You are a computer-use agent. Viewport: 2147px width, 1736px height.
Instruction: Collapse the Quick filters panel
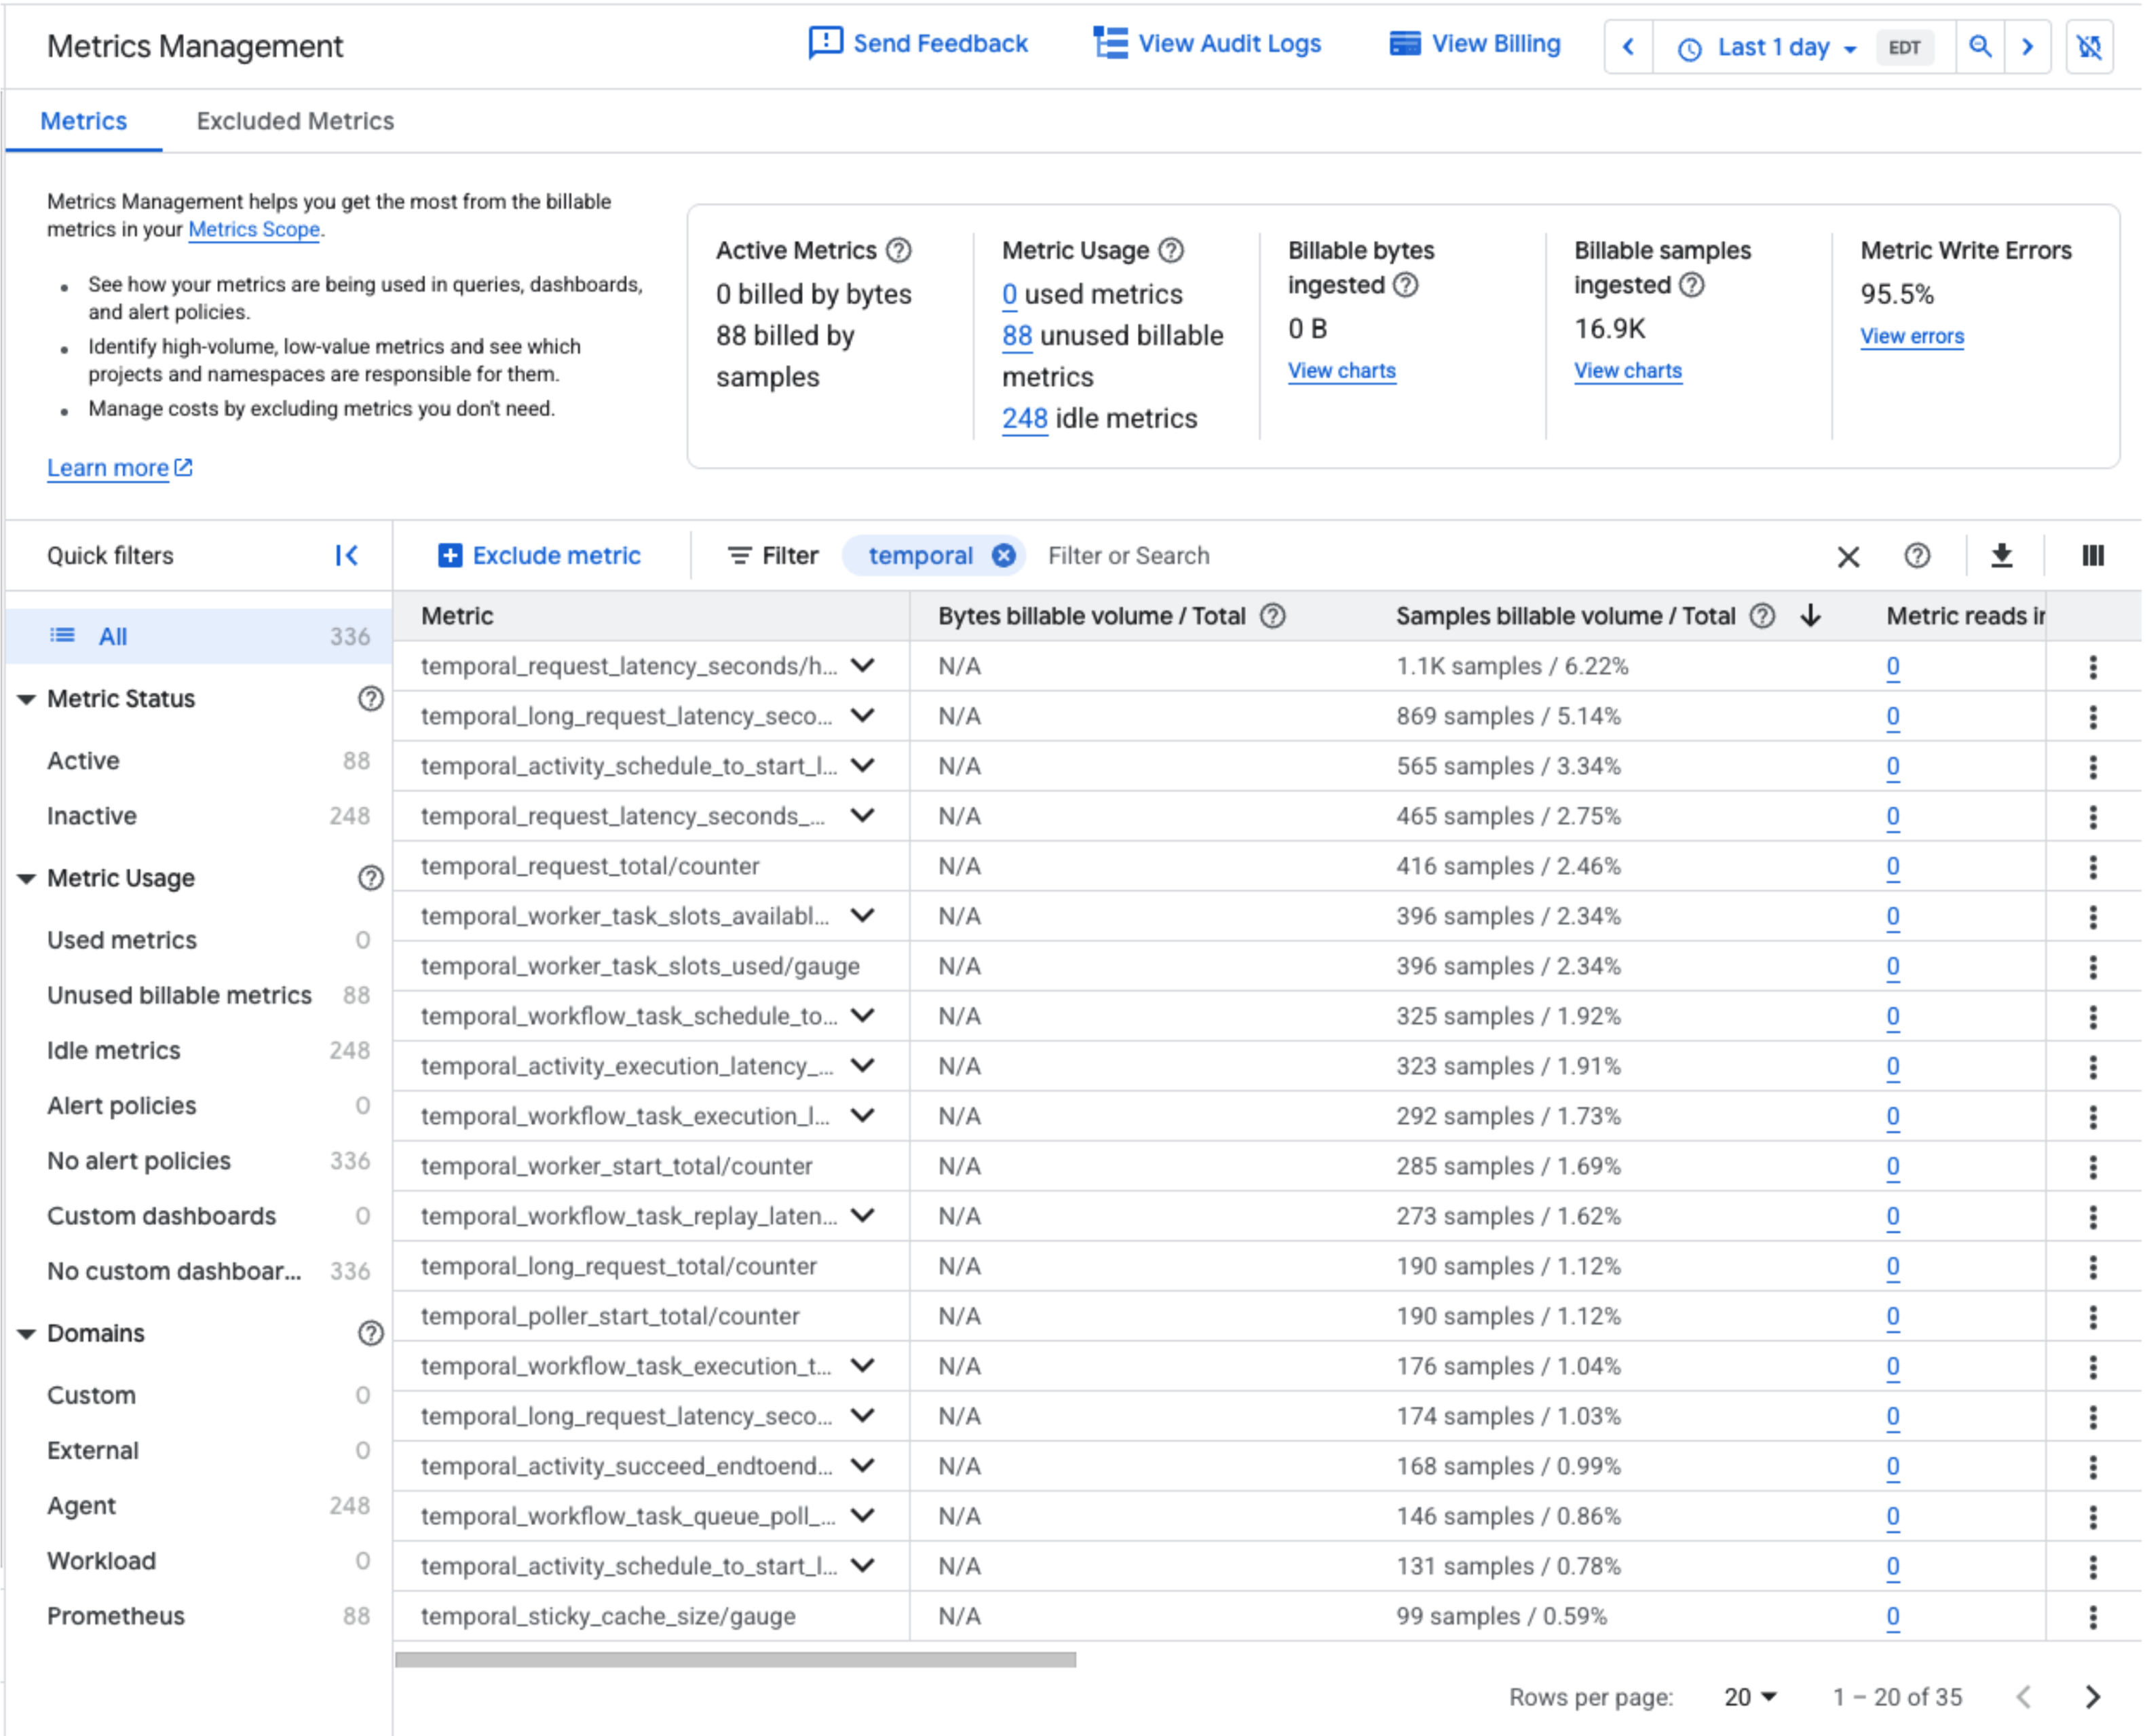click(x=346, y=556)
